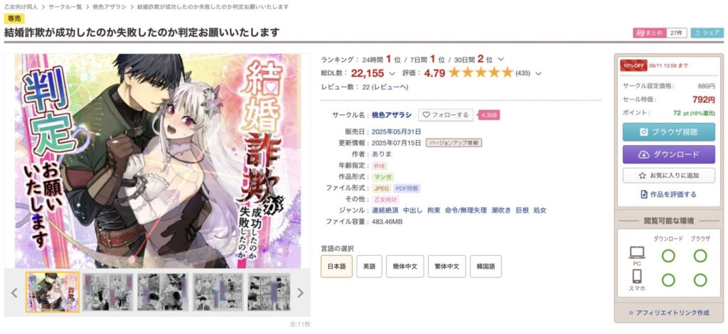Open 乙女向け同人 breadcrumb
Viewport: 728px width, 334px height.
[21, 7]
